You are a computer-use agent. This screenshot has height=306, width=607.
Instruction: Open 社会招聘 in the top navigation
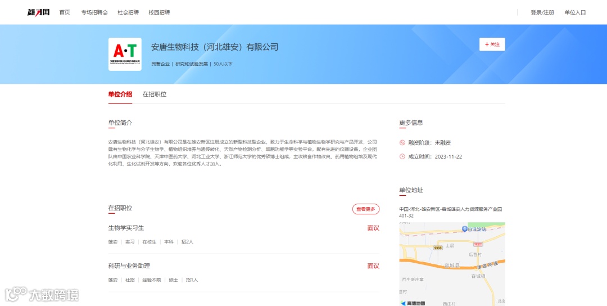click(128, 12)
